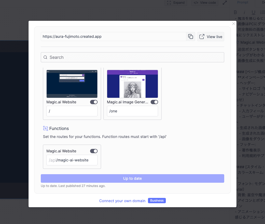Focus the Search field
This screenshot has width=265, height=224.
(x=132, y=57)
